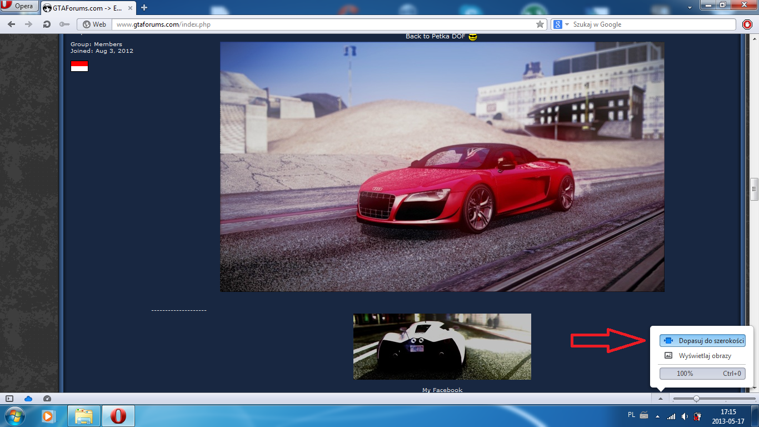Click the Opera Turbo gauge icon
The height and width of the screenshot is (427, 759).
point(47,399)
